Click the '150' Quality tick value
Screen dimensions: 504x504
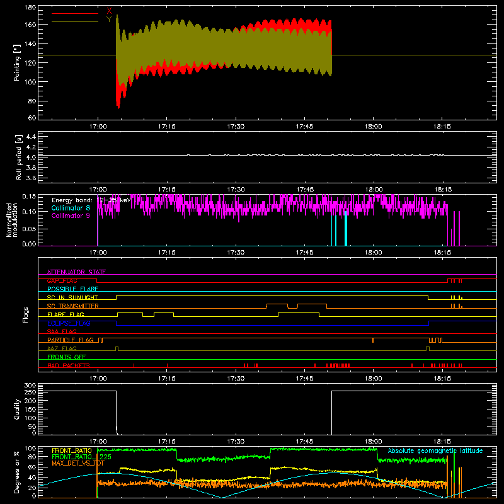point(30,409)
